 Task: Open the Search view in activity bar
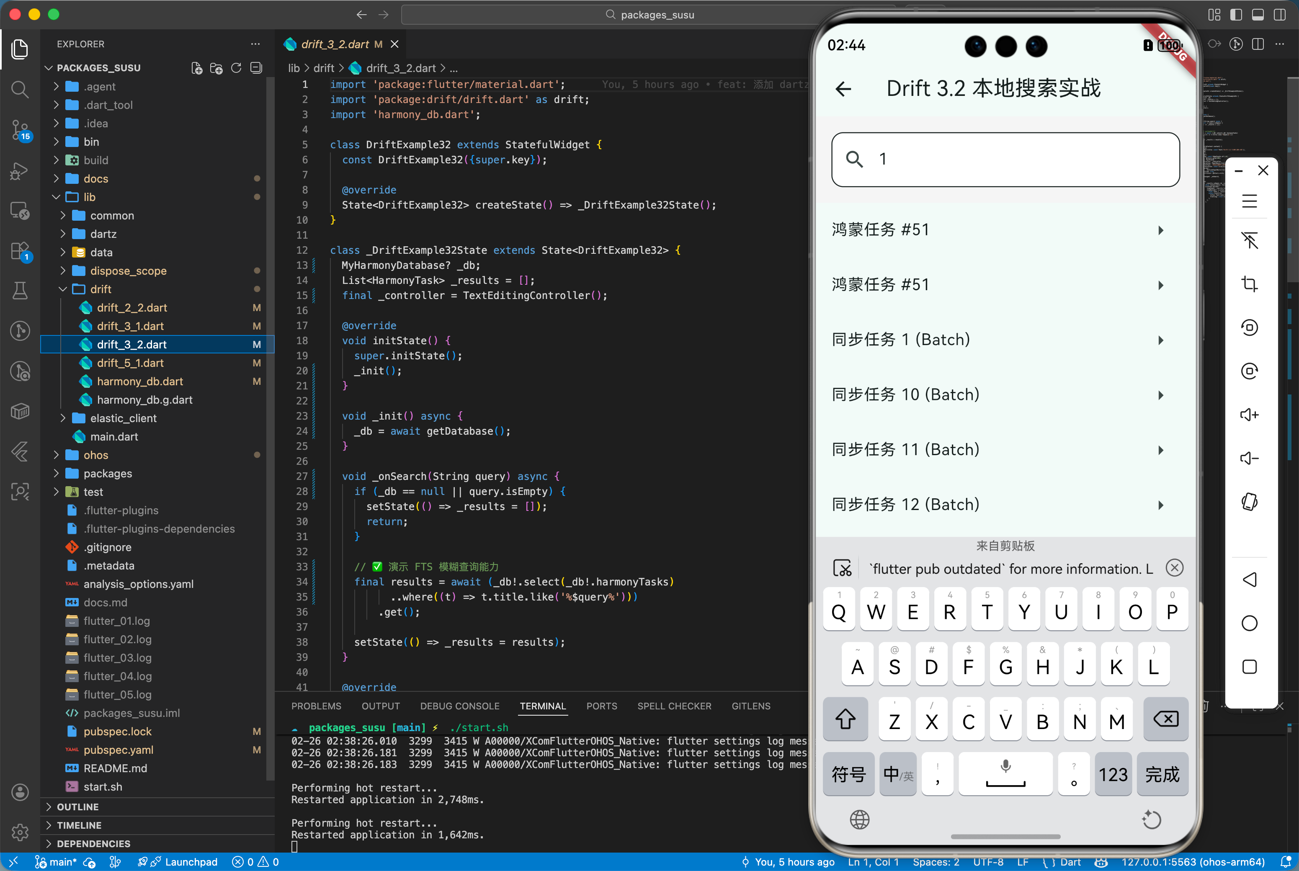pos(20,90)
